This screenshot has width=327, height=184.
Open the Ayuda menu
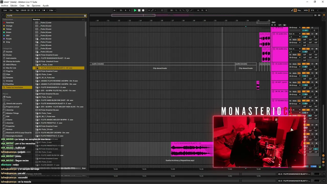pyautogui.click(x=45, y=6)
